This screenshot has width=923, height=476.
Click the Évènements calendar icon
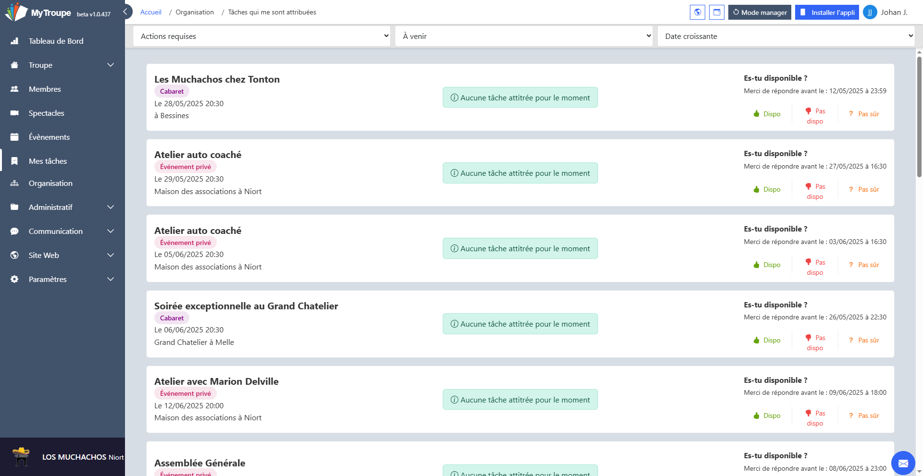[x=14, y=137]
